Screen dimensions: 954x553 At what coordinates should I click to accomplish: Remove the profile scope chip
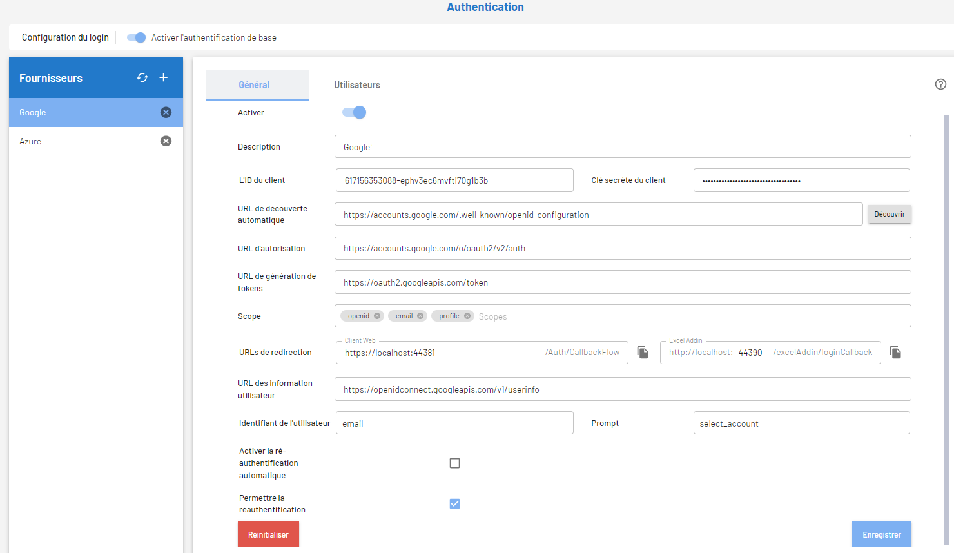click(467, 316)
